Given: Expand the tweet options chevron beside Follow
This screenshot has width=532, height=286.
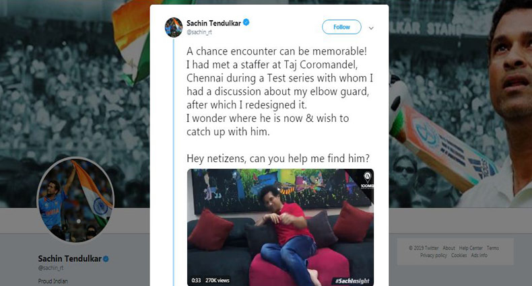Looking at the screenshot, I should pyautogui.click(x=371, y=28).
